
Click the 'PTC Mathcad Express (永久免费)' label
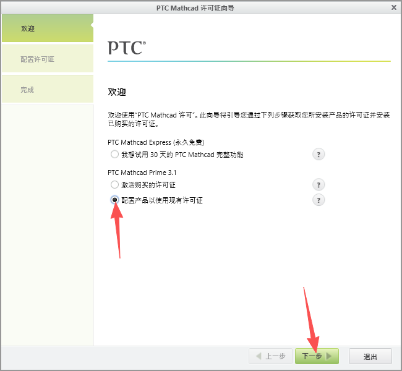(x=156, y=142)
